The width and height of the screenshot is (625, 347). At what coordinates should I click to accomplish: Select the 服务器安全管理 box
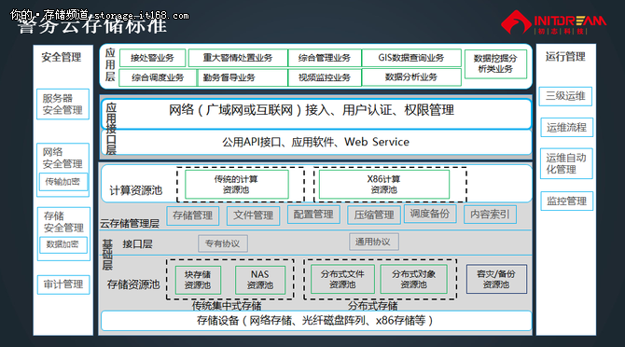coord(63,104)
